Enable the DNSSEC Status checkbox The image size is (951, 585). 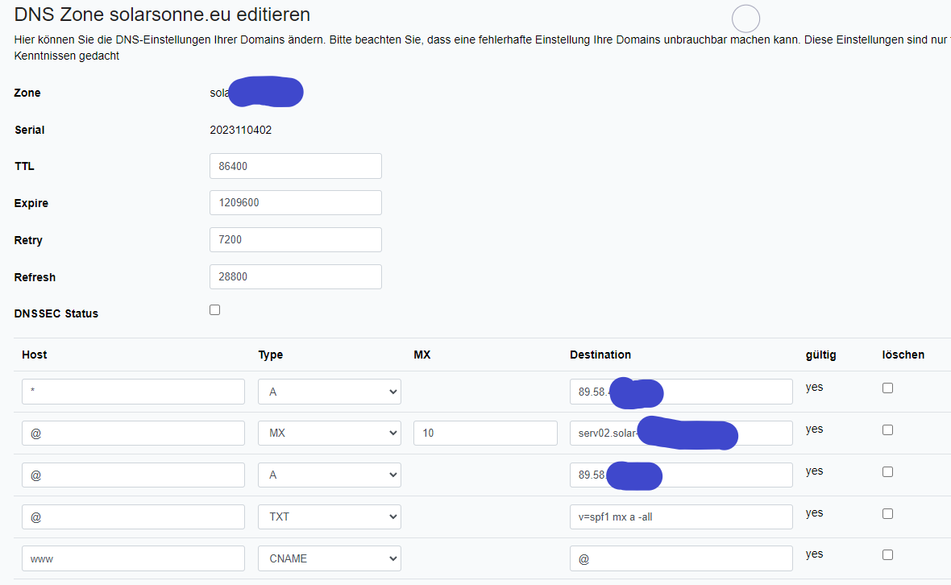pyautogui.click(x=214, y=310)
